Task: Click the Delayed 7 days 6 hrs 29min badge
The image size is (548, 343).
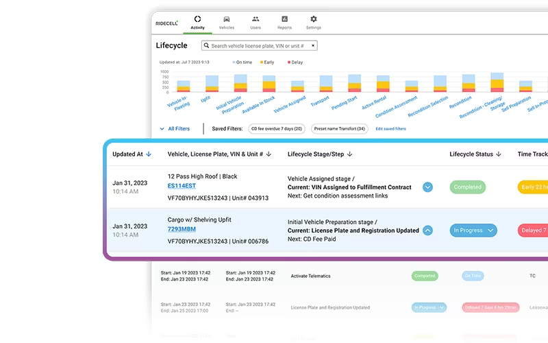Action: 490,307
